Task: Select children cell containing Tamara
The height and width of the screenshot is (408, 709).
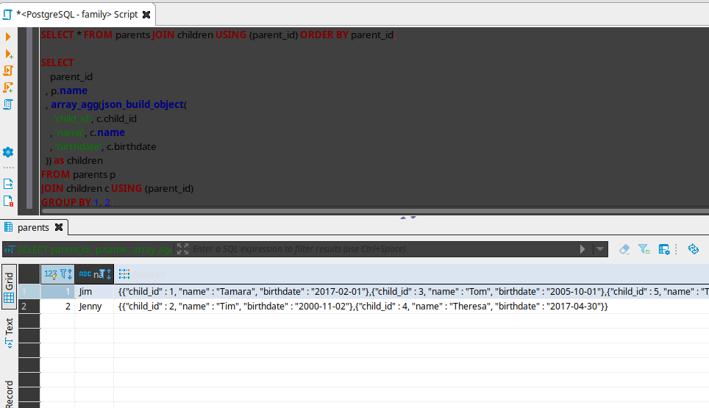Action: 411,291
